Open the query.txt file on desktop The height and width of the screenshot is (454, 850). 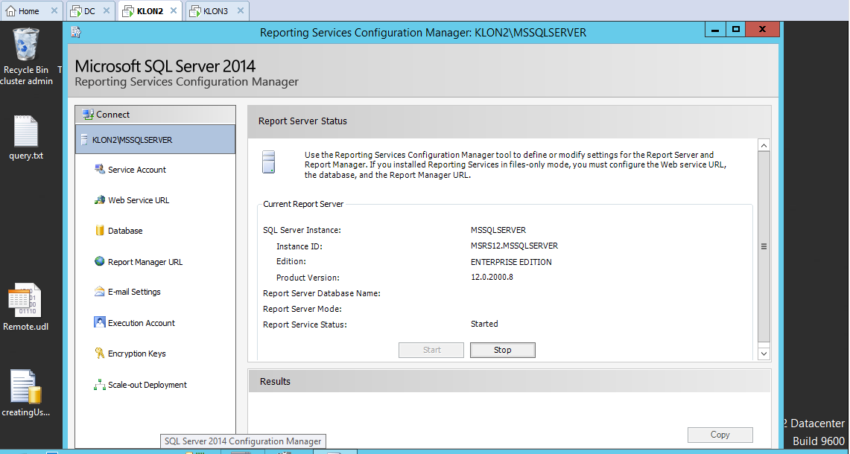click(26, 132)
